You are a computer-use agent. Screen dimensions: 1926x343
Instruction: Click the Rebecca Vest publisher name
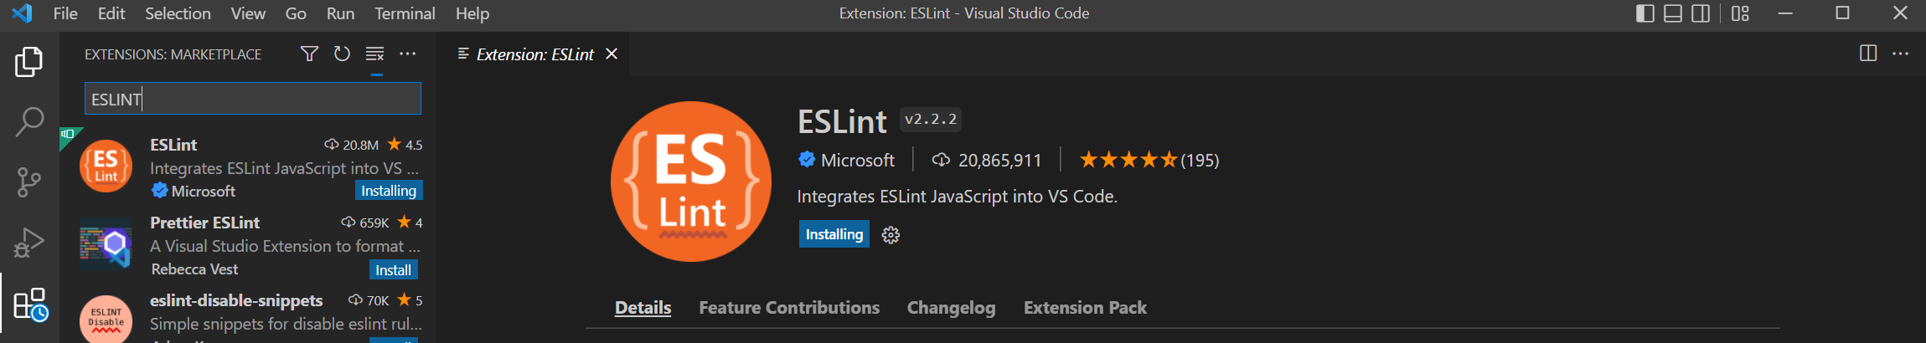point(194,269)
